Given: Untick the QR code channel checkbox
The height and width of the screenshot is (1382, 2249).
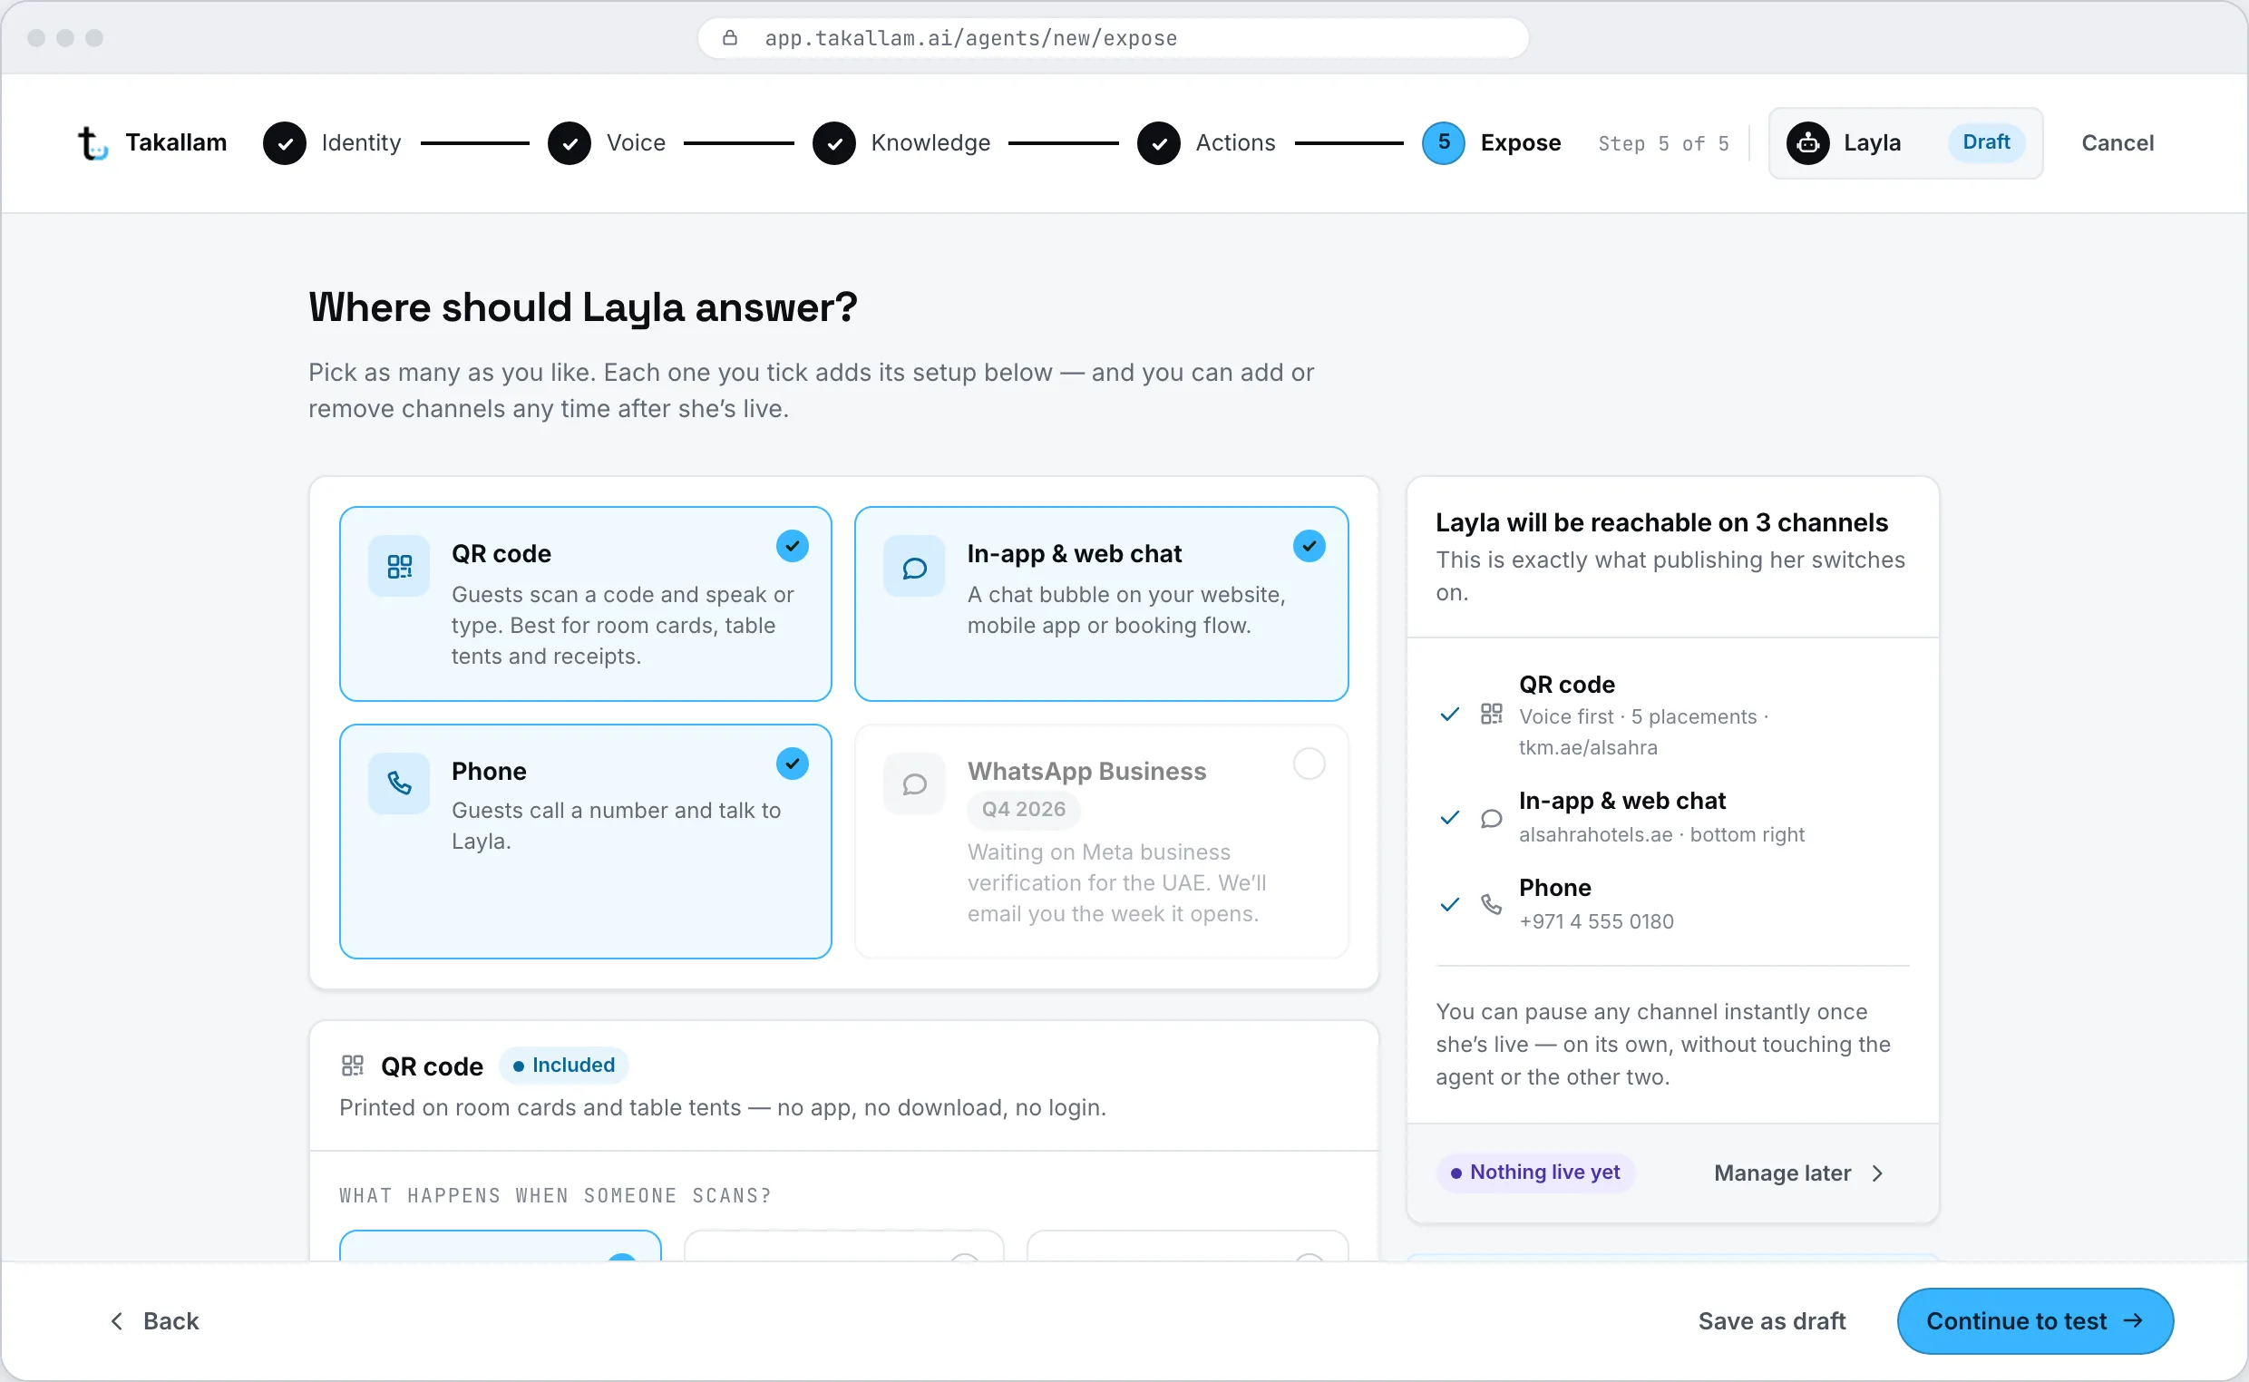Looking at the screenshot, I should tap(793, 546).
